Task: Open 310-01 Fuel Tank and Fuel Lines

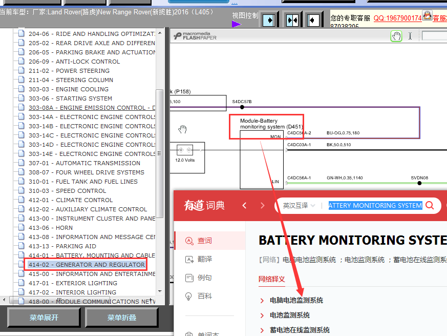Action: click(83, 182)
